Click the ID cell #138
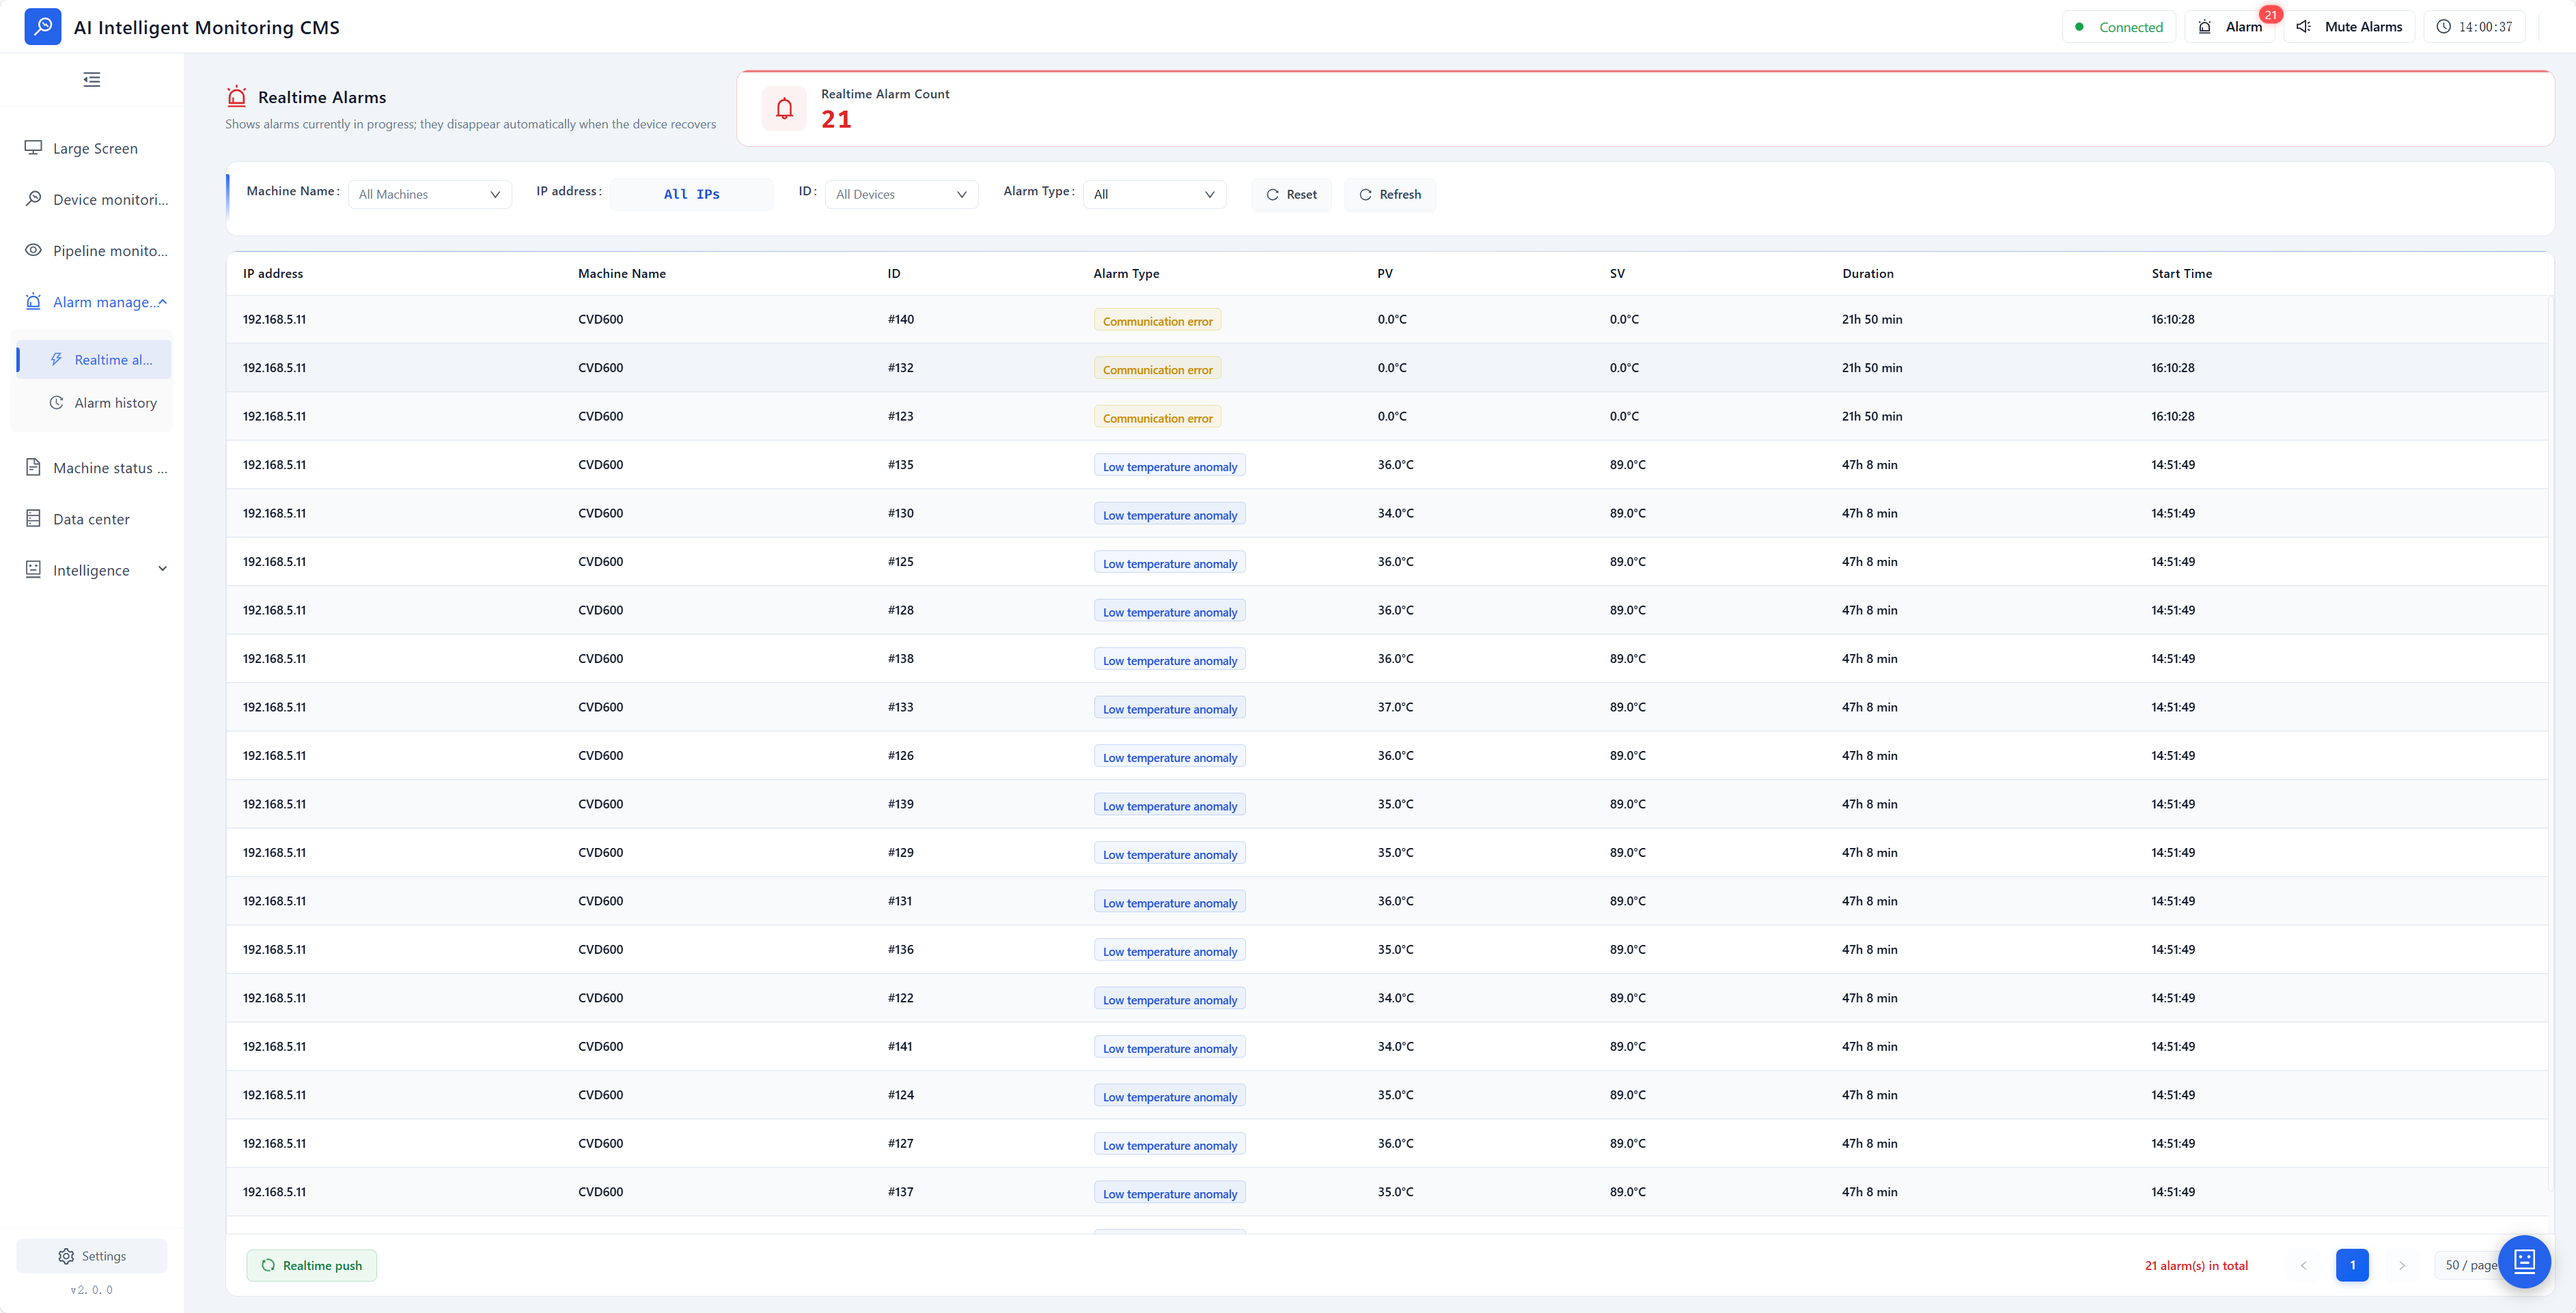The height and width of the screenshot is (1313, 2576). click(900, 658)
